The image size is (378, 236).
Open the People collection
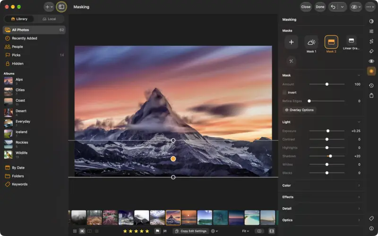click(34, 47)
